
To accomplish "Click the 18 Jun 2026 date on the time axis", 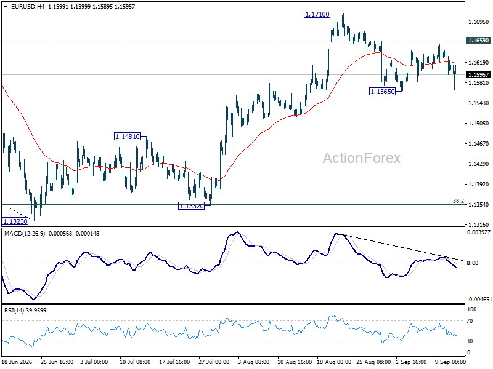I will pos(17,362).
